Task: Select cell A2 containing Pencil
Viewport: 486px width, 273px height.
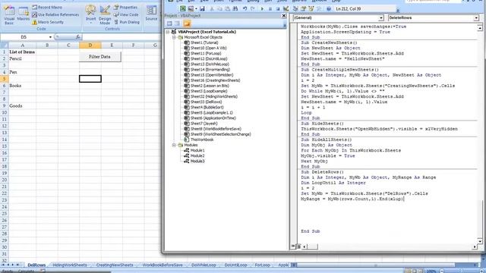Action: 22,58
